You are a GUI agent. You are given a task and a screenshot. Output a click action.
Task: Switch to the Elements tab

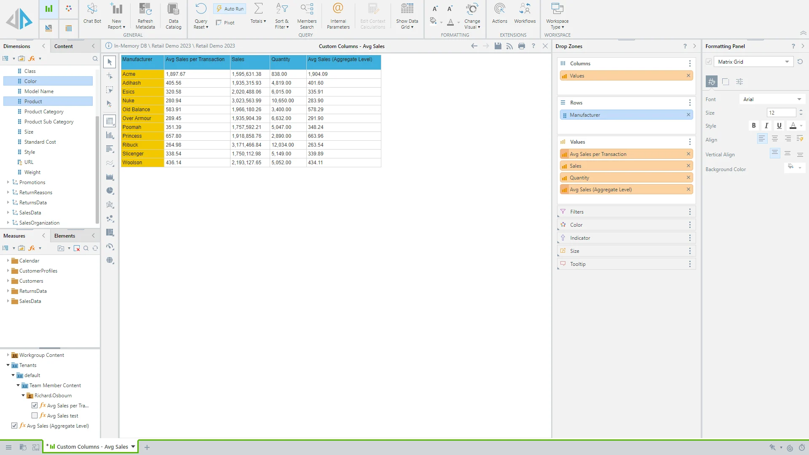pos(64,236)
